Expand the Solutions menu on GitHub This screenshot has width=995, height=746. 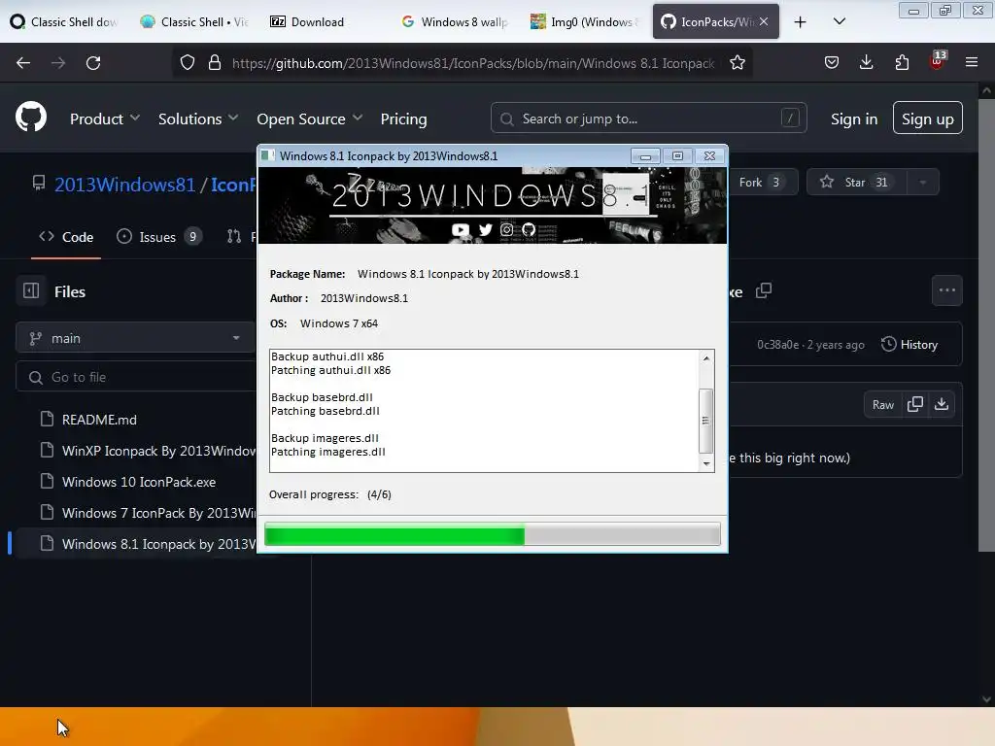(x=198, y=119)
